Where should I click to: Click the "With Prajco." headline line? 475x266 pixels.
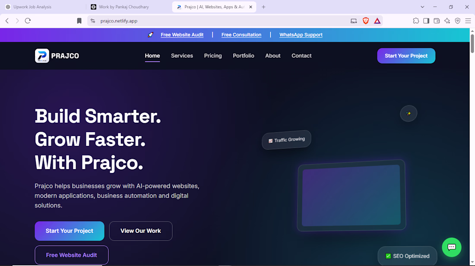(x=89, y=163)
